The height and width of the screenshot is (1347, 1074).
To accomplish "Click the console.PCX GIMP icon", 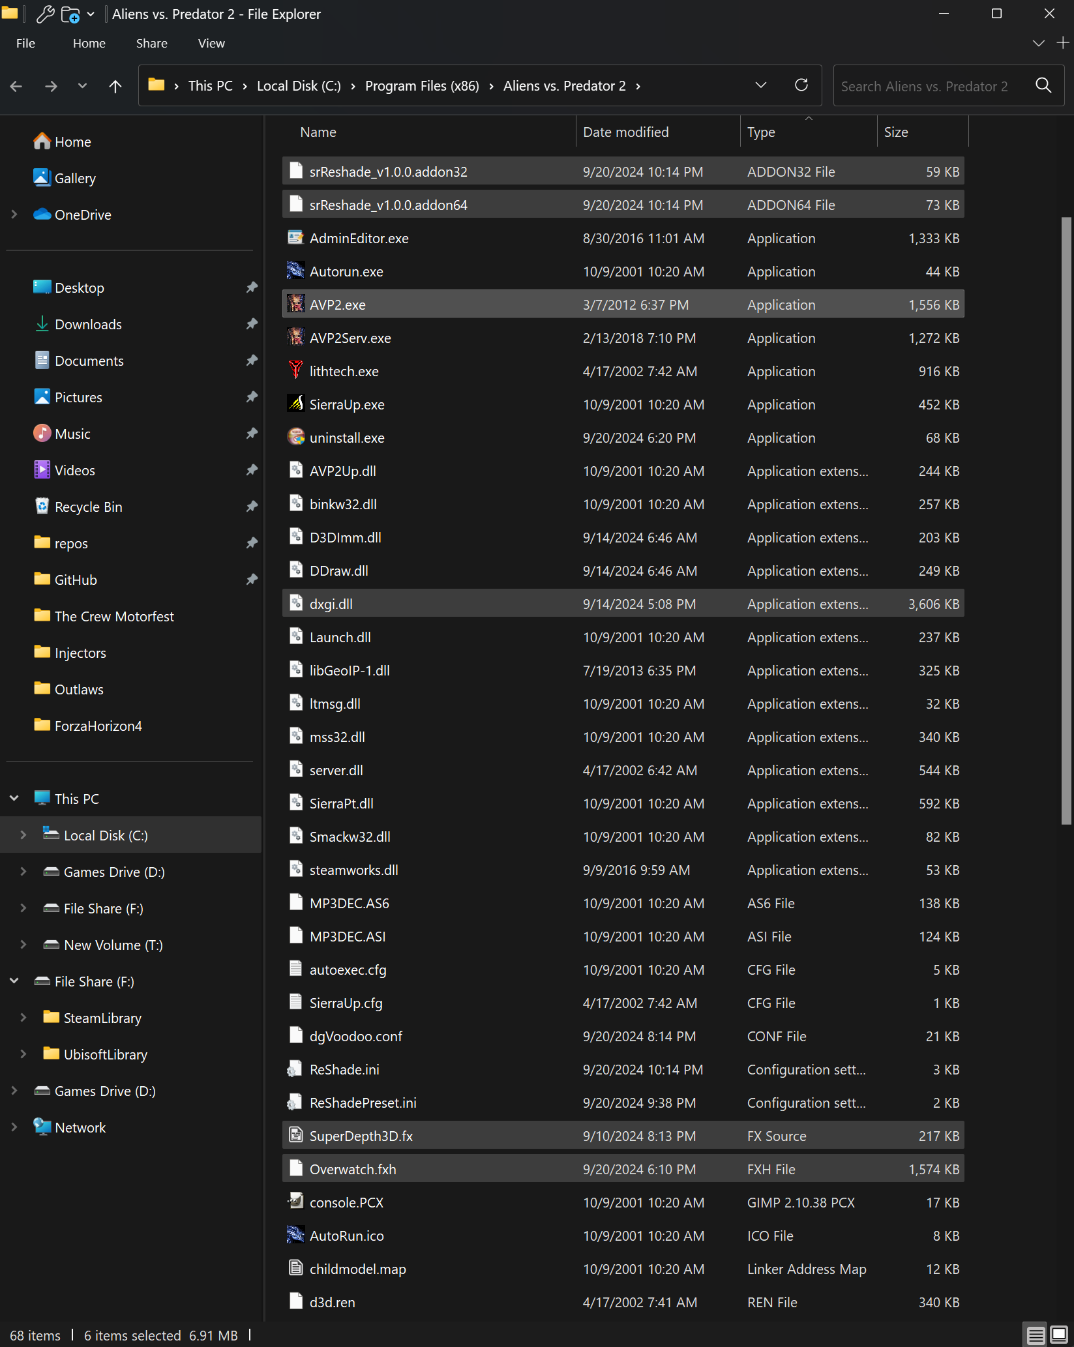I will tap(296, 1202).
